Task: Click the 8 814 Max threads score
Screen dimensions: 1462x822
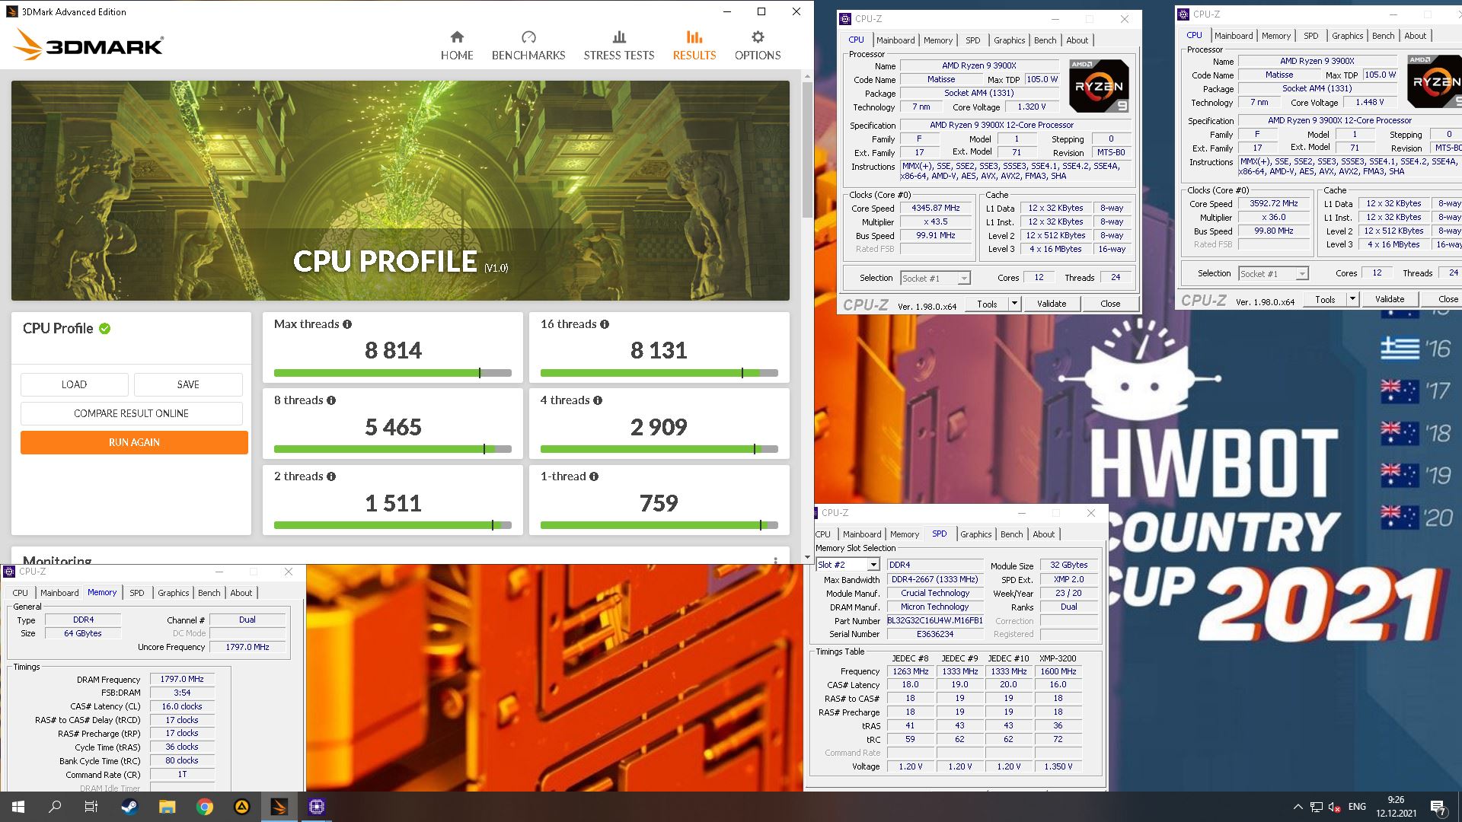Action: 393,350
